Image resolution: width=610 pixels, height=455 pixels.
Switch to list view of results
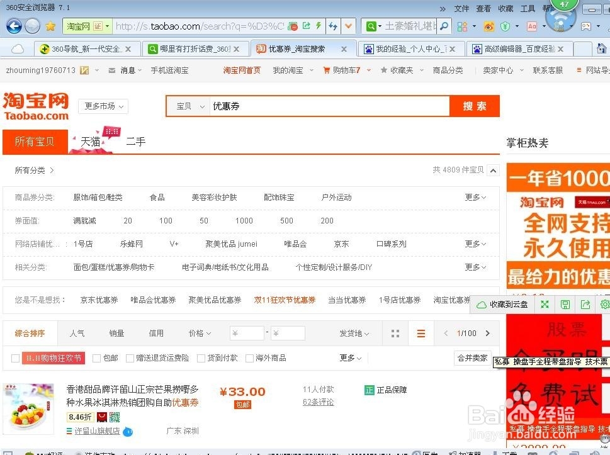point(421,334)
